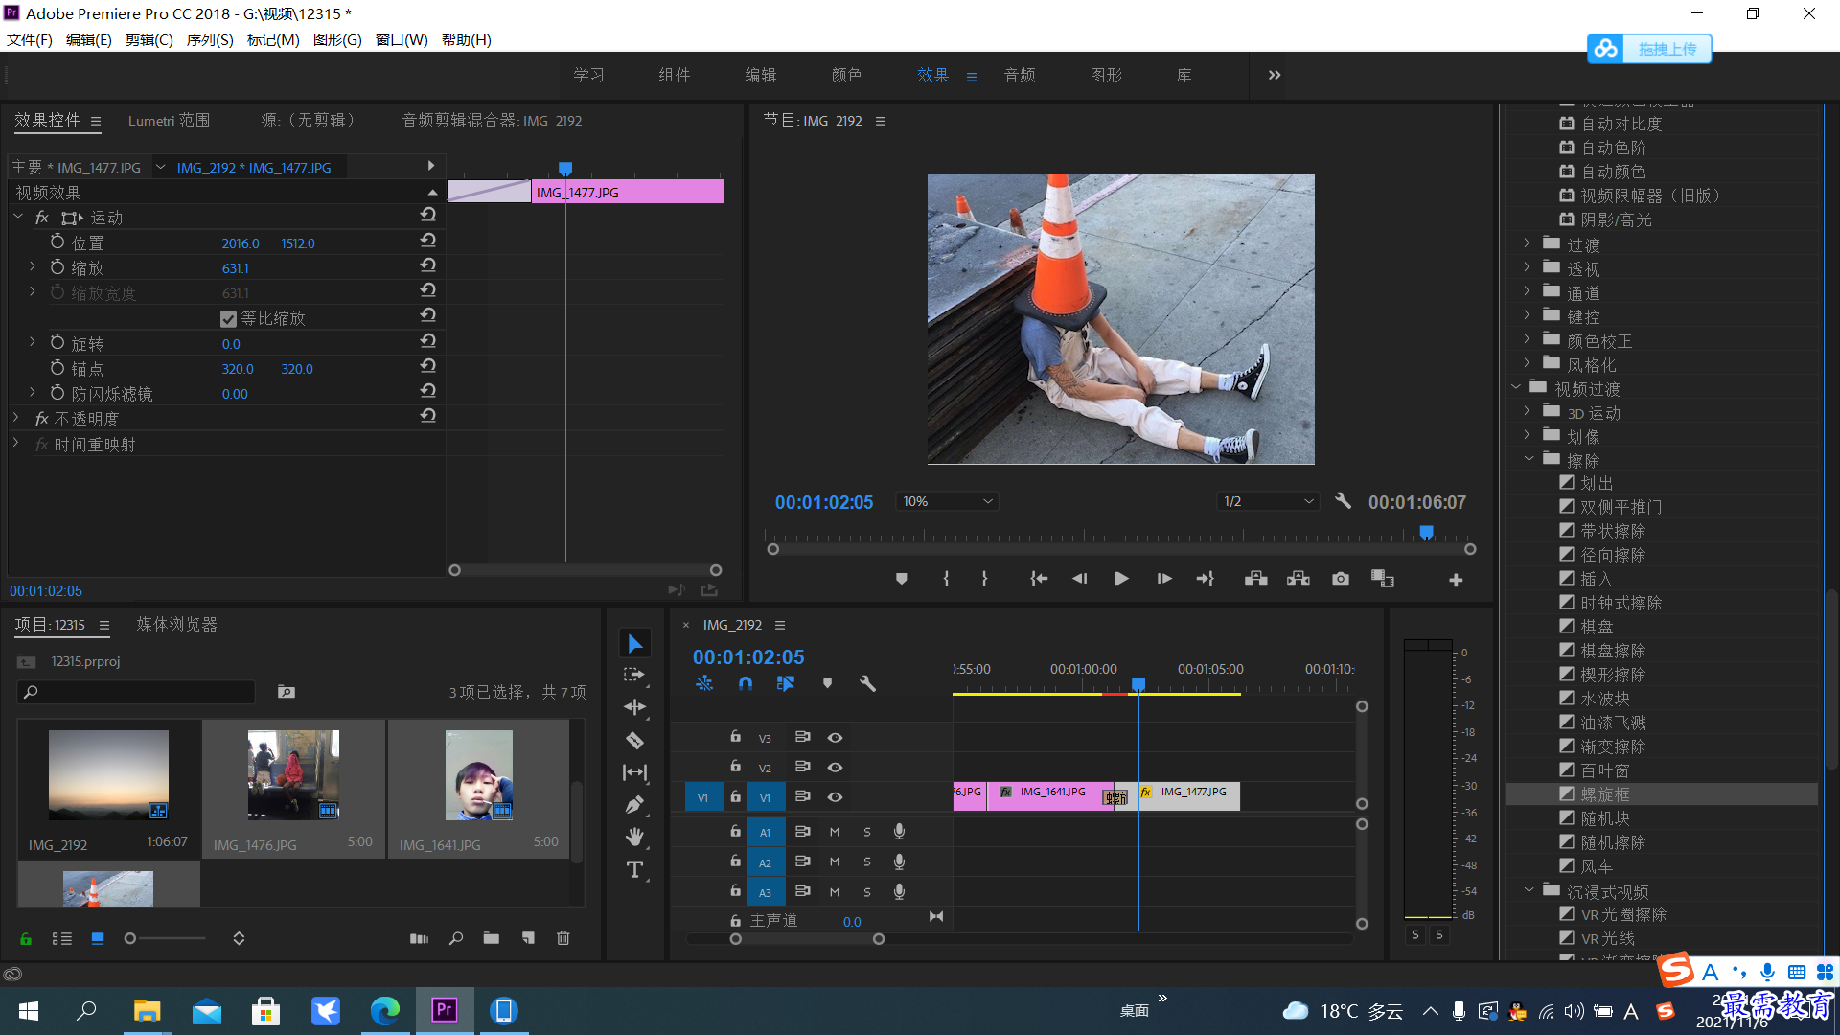1840x1035 pixels.
Task: Open the 序列(S) menu
Action: [210, 39]
